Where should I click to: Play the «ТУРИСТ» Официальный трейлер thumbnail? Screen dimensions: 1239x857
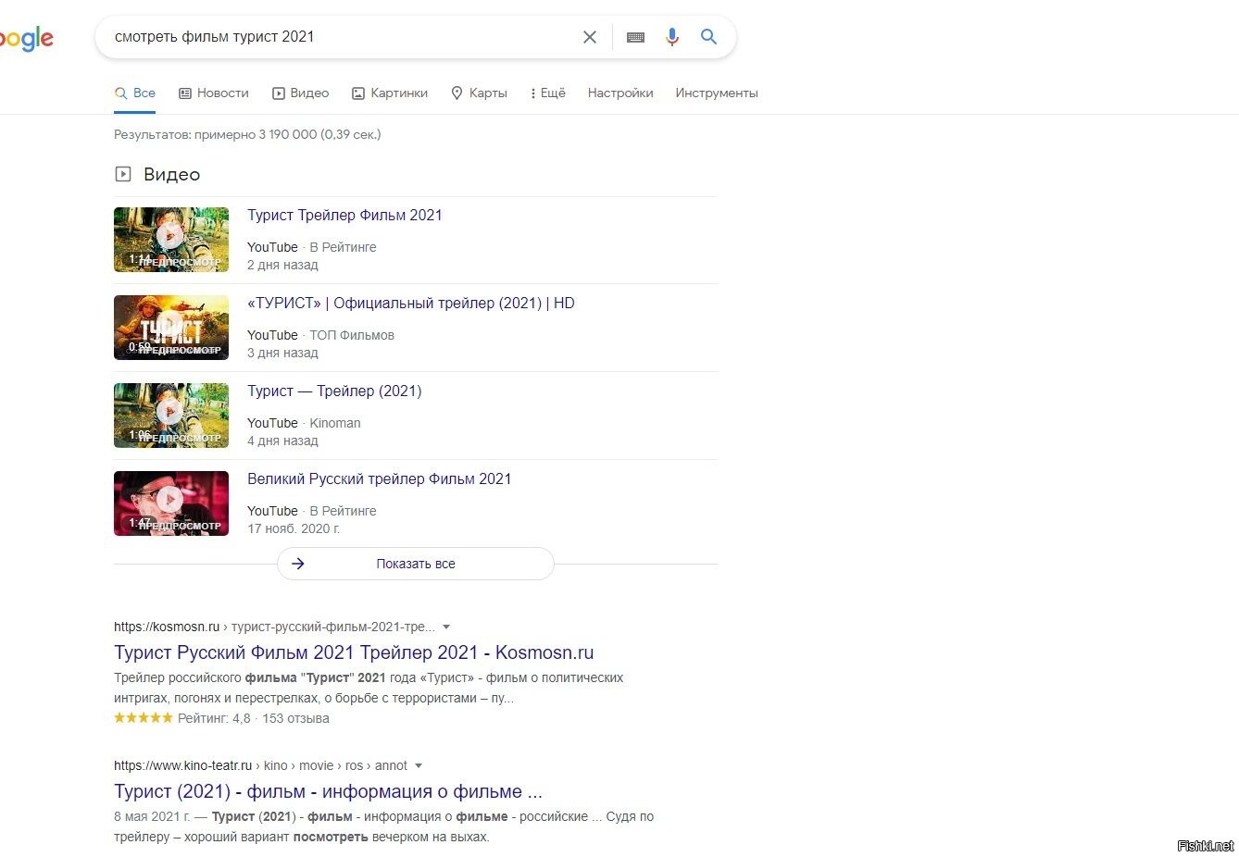pyautogui.click(x=170, y=327)
